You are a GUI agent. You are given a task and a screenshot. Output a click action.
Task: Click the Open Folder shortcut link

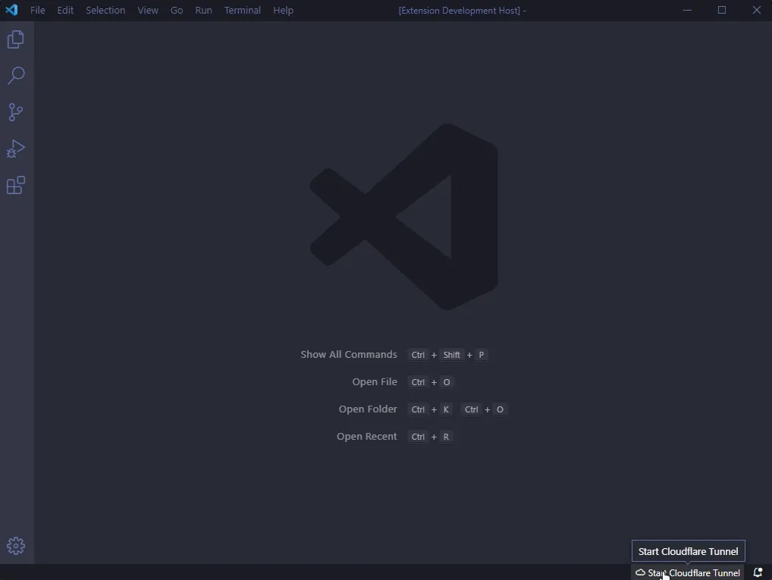pos(368,409)
